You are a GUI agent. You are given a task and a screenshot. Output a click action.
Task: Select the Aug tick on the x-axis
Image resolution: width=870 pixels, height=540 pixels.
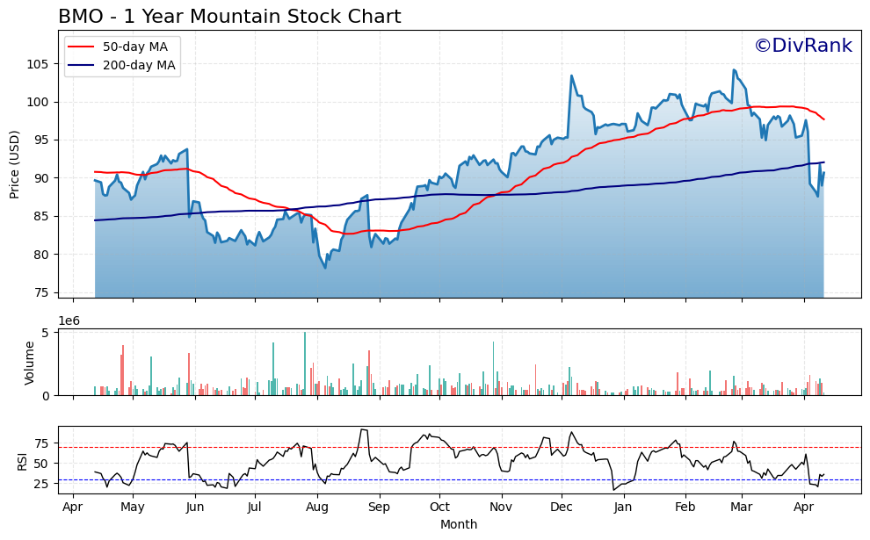tap(317, 507)
